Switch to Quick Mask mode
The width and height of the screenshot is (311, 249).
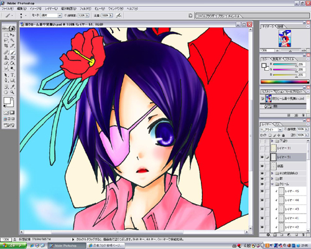click(12, 113)
